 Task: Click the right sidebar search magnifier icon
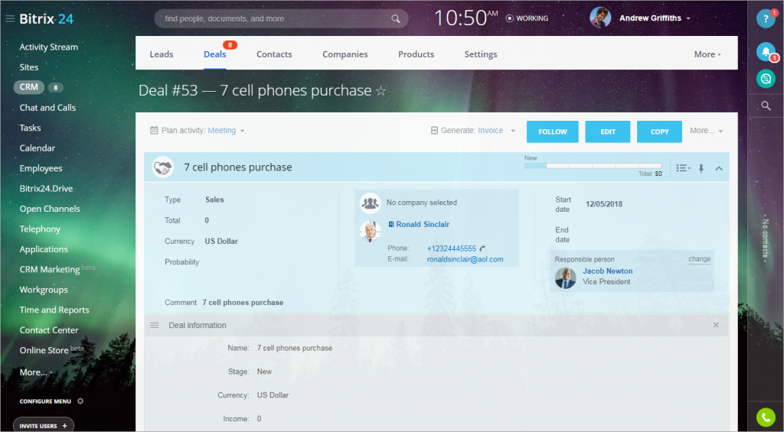766,106
